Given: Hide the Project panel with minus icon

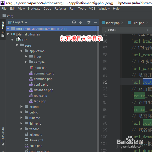Looking at the screenshot, I should point(96,22).
